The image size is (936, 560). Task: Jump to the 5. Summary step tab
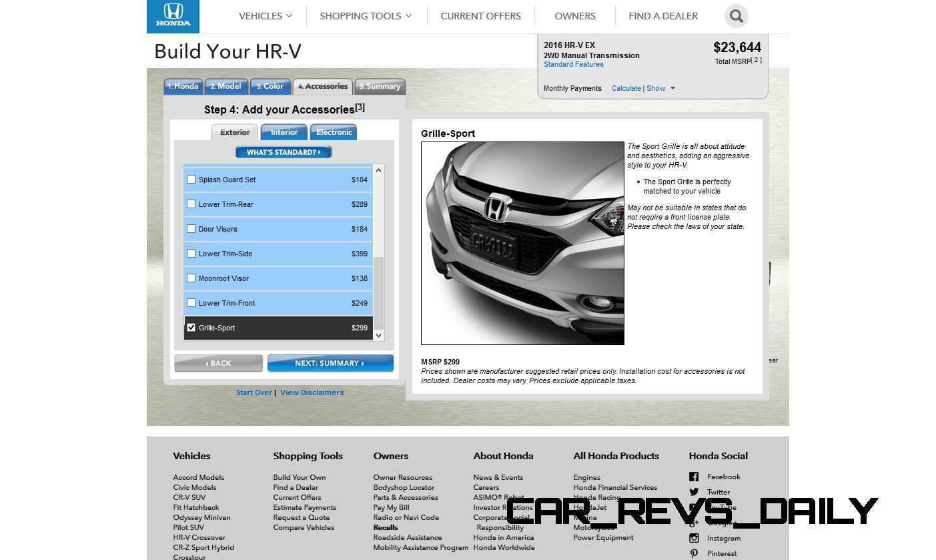(380, 87)
